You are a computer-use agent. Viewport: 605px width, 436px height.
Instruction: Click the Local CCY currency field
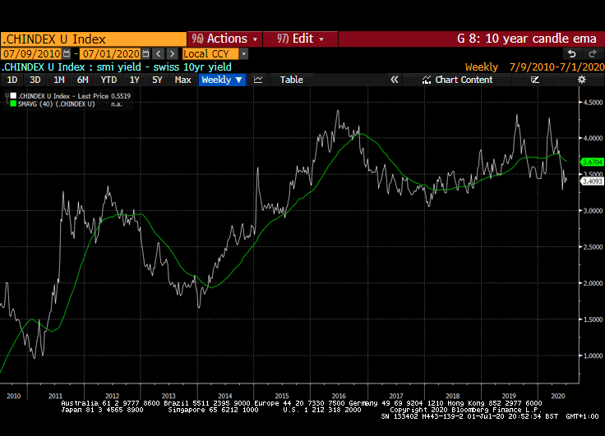210,53
